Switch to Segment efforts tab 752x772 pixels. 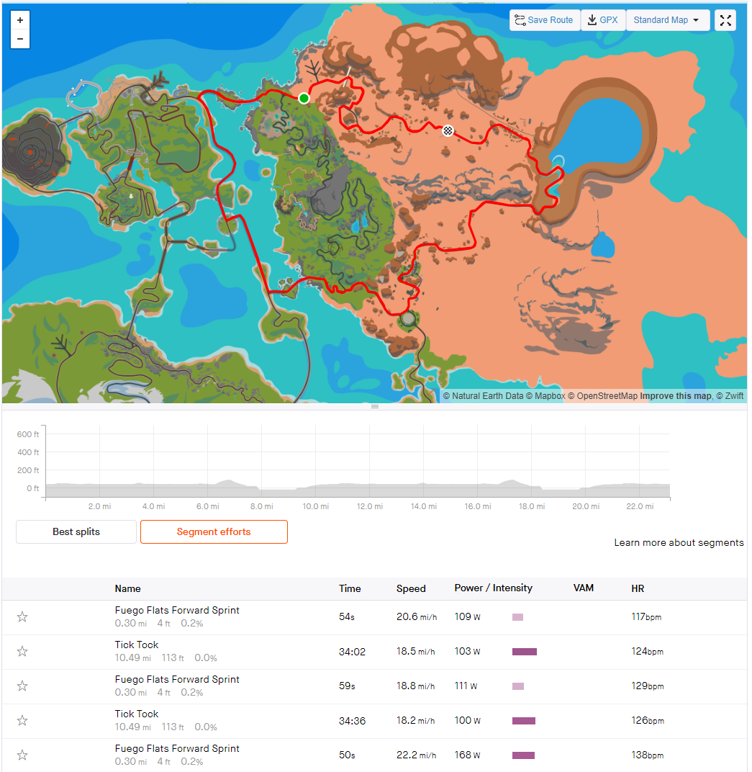tap(214, 531)
